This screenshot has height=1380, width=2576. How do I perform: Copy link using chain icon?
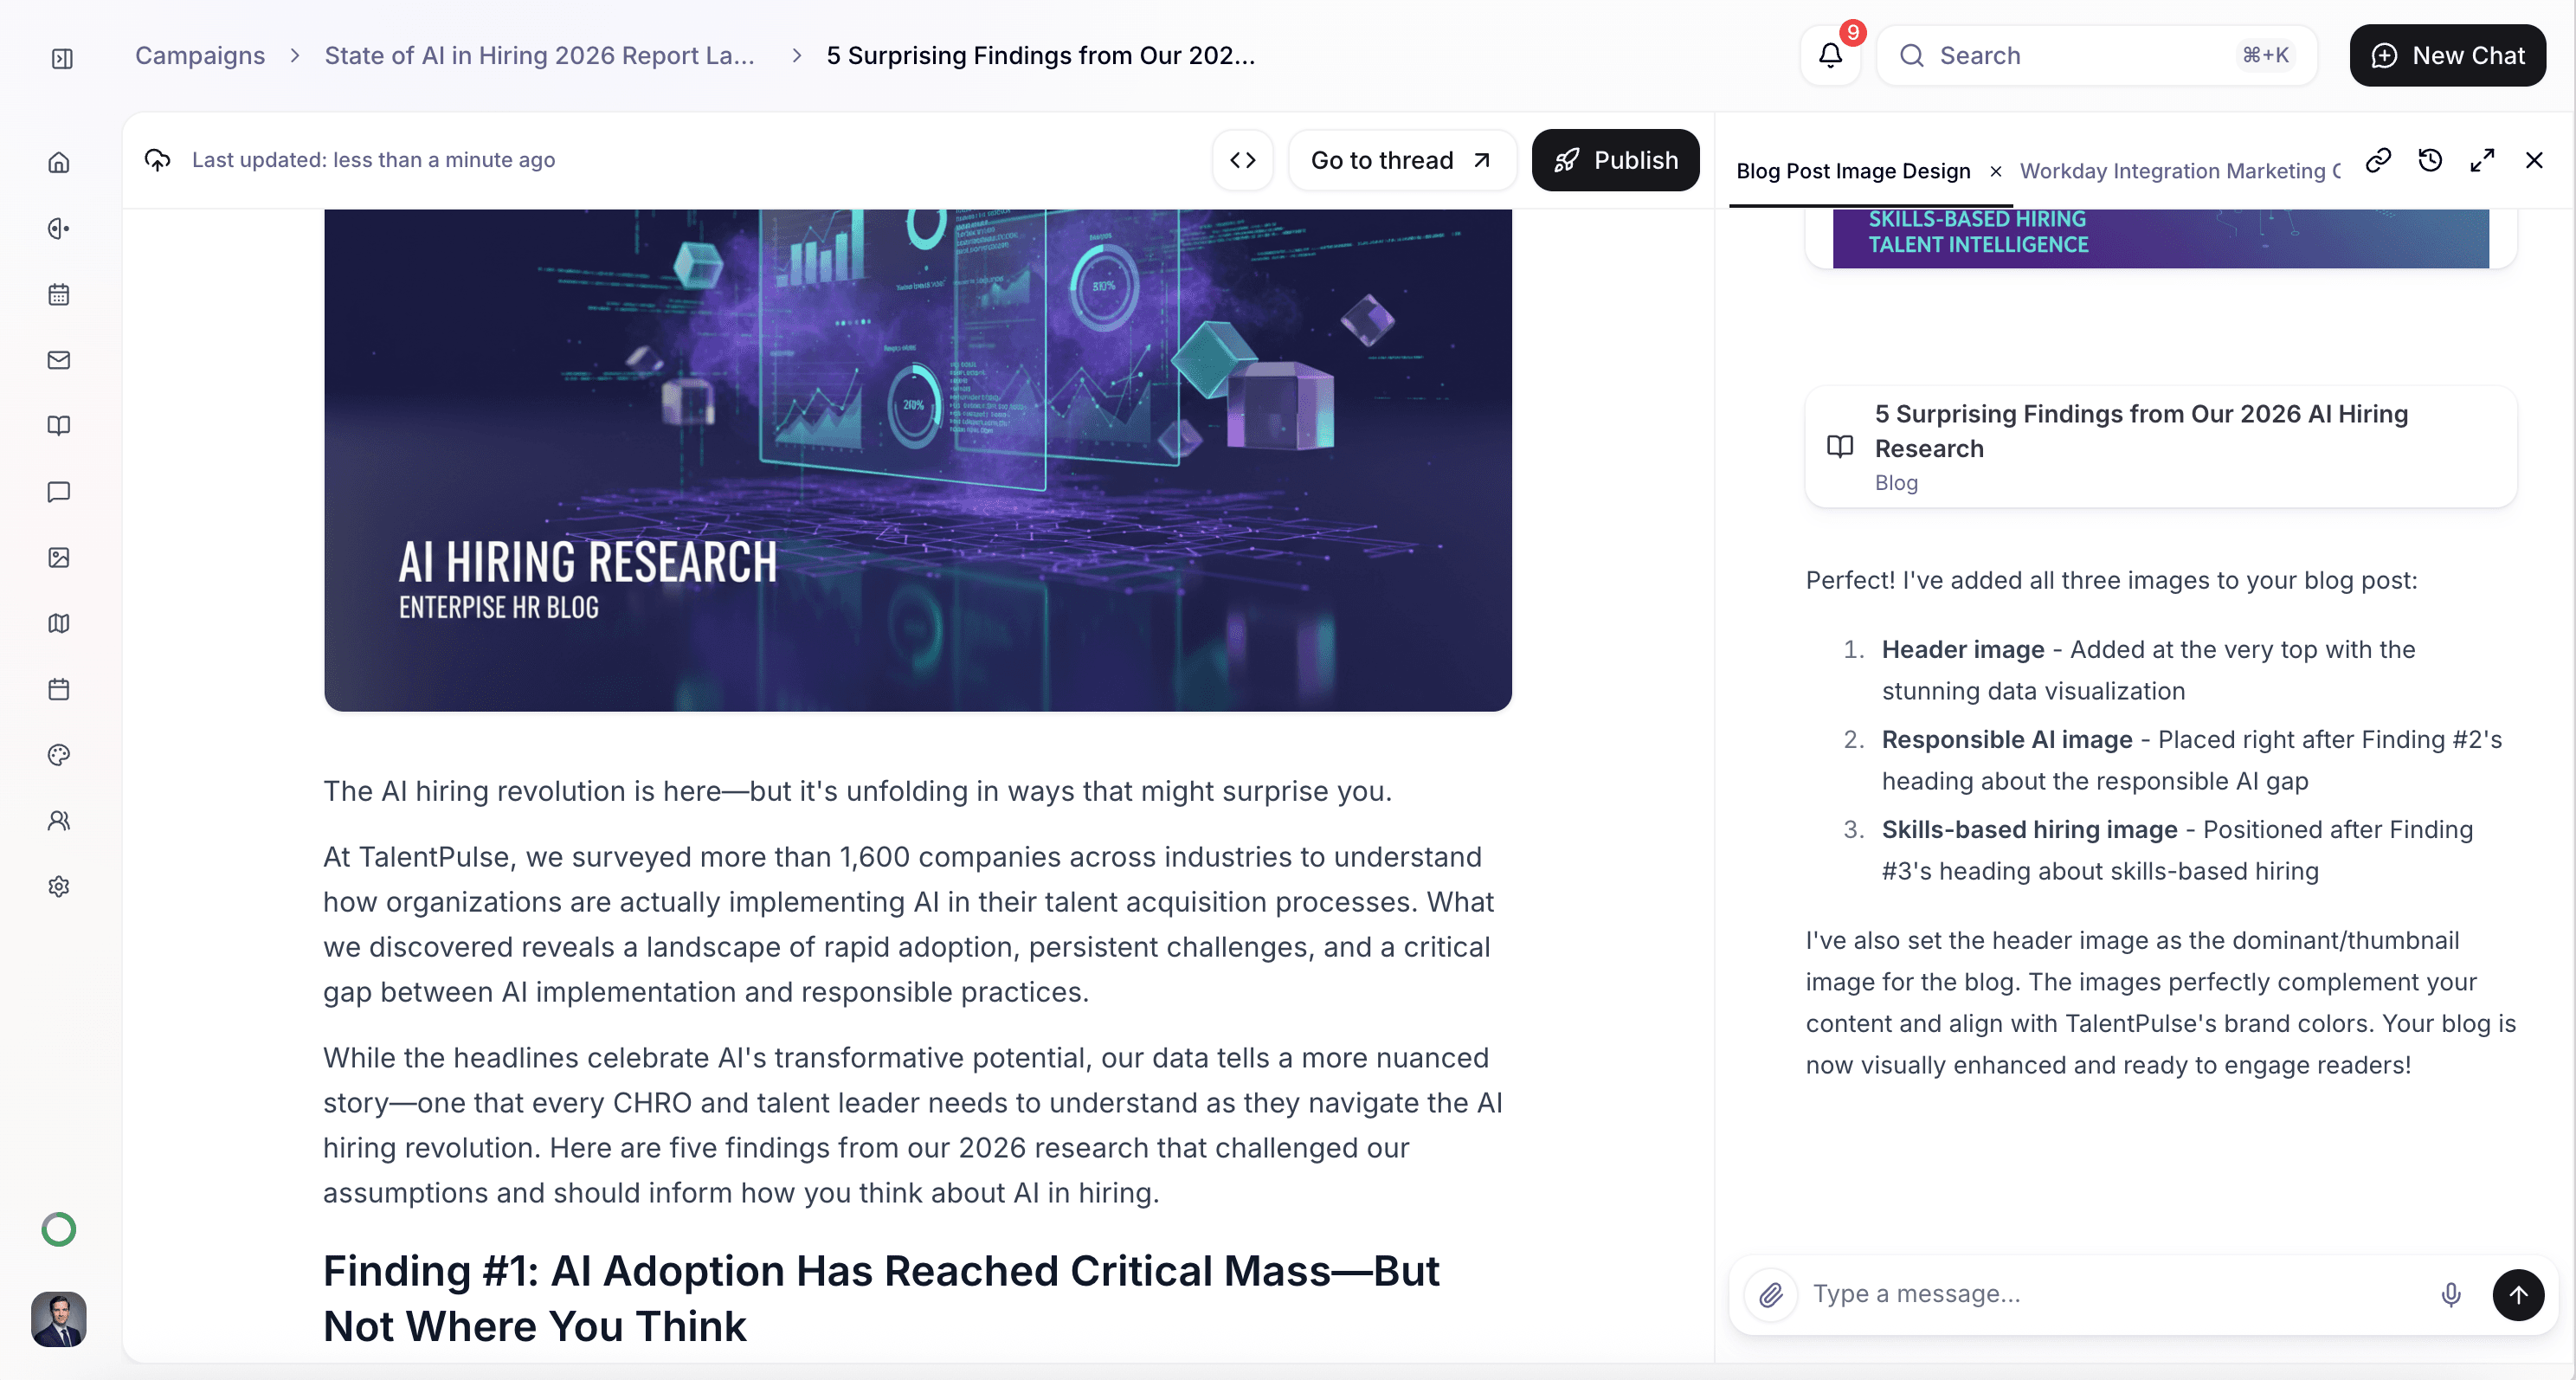(x=2378, y=160)
